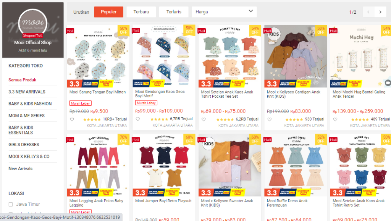Click the Harga dropdown chevron arrow
The width and height of the screenshot is (391, 221).
250,11
